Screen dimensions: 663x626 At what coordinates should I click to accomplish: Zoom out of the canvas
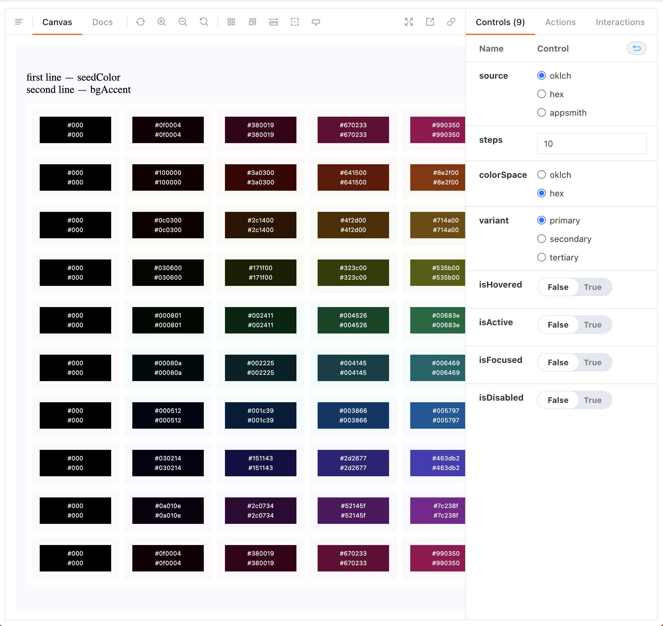coord(183,22)
